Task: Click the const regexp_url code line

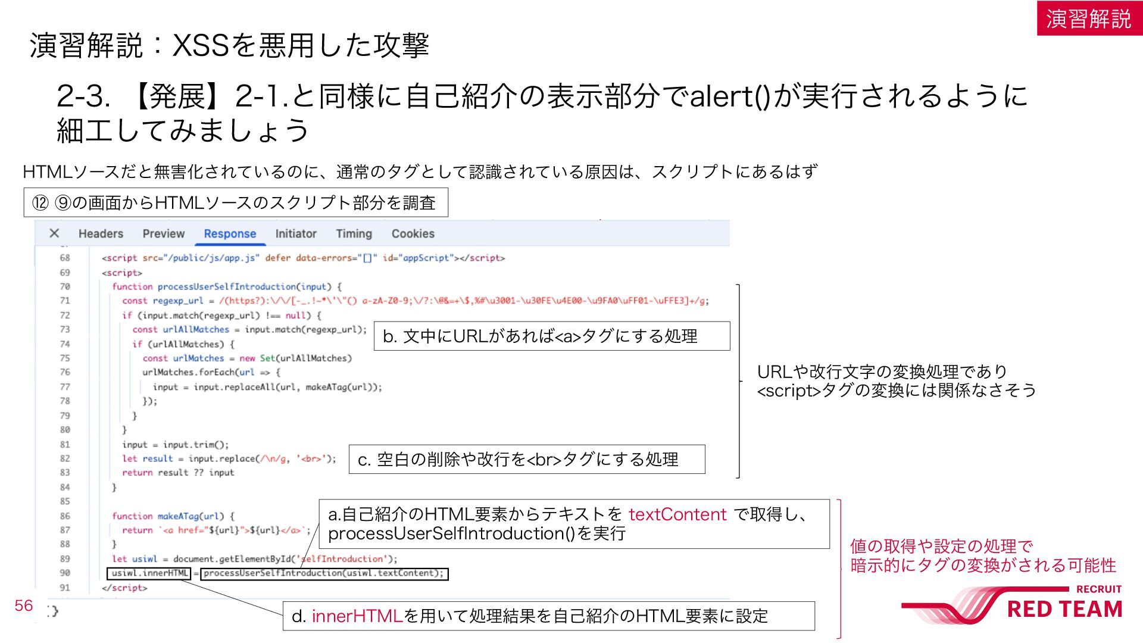Action: [x=416, y=301]
